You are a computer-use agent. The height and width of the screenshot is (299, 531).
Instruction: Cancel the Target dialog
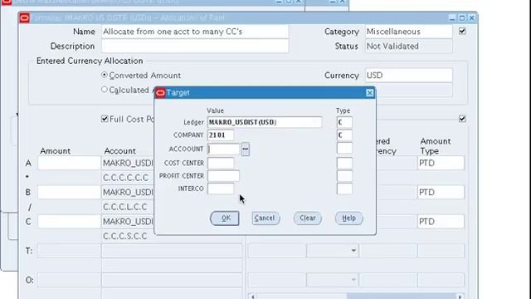pos(265,218)
